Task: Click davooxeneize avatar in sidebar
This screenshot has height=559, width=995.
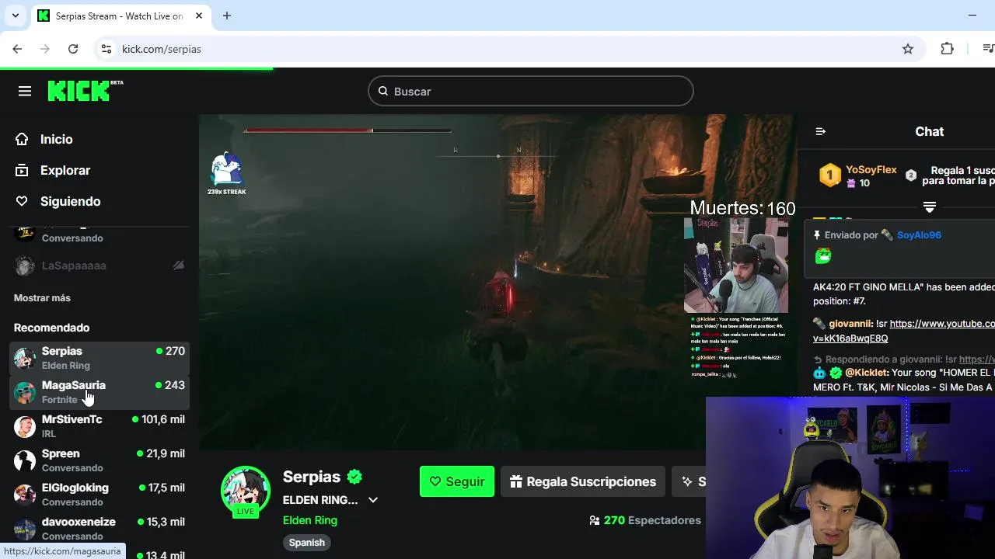Action: pos(25,529)
